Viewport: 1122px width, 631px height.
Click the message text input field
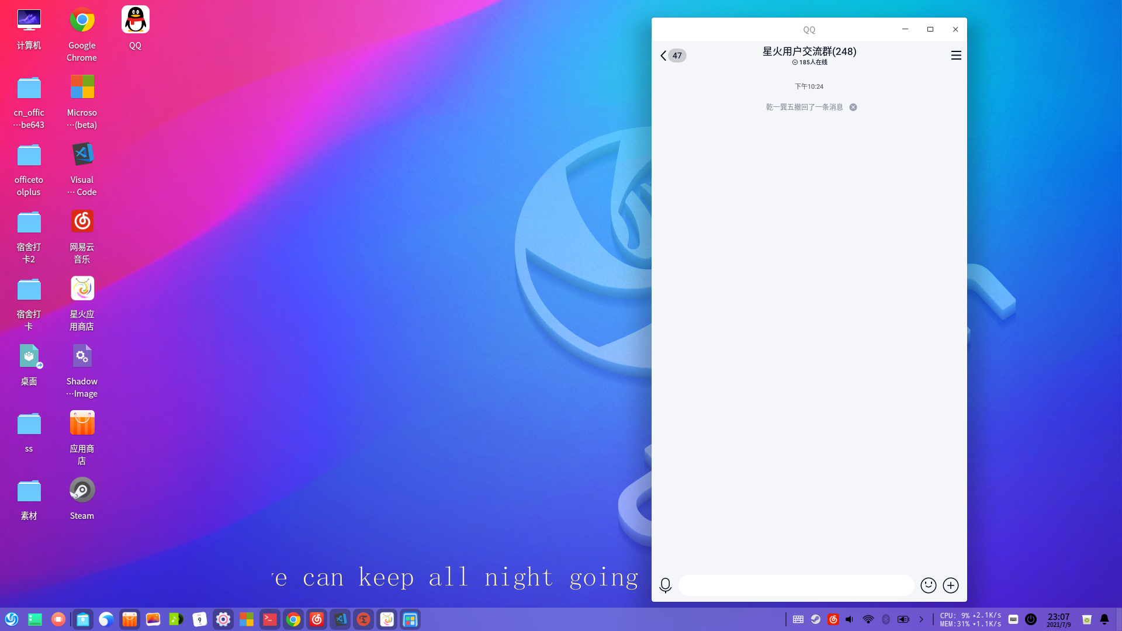tap(796, 585)
